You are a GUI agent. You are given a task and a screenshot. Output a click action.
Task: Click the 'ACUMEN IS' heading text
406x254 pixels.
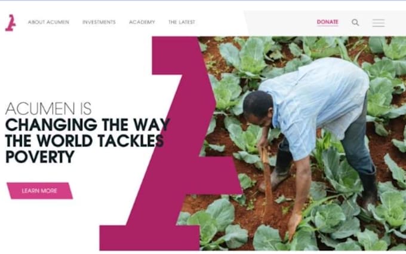(x=48, y=109)
